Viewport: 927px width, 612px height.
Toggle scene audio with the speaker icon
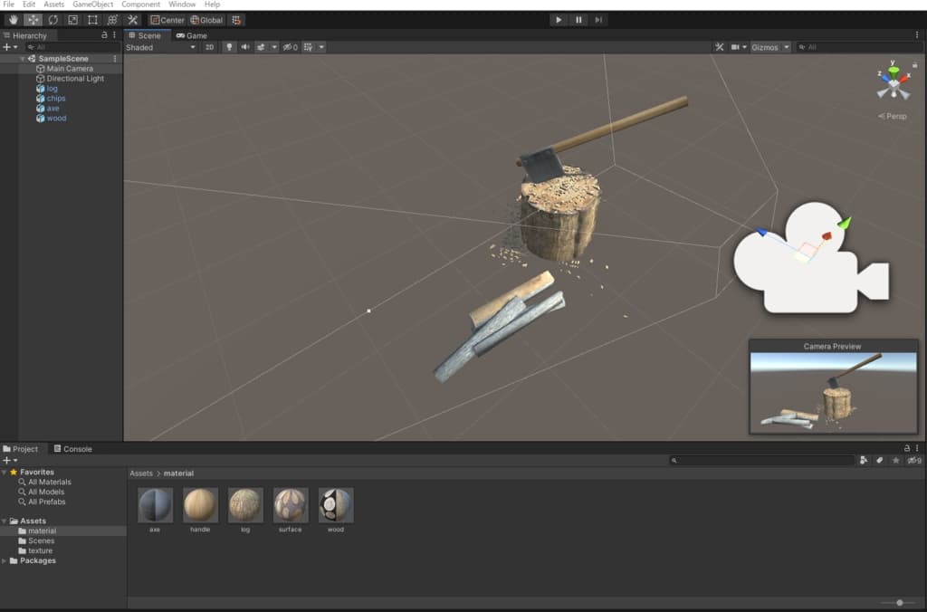[x=244, y=47]
